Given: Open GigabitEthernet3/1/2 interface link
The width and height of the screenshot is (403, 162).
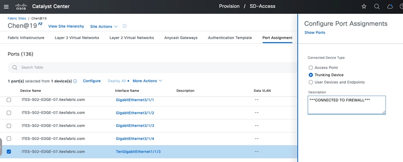Looking at the screenshot, I should coord(135,113).
